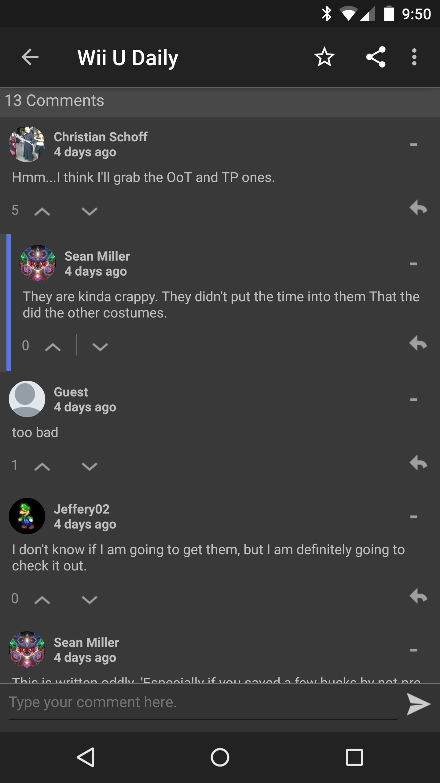Favorite the article with star icon
The height and width of the screenshot is (783, 440).
click(x=324, y=57)
